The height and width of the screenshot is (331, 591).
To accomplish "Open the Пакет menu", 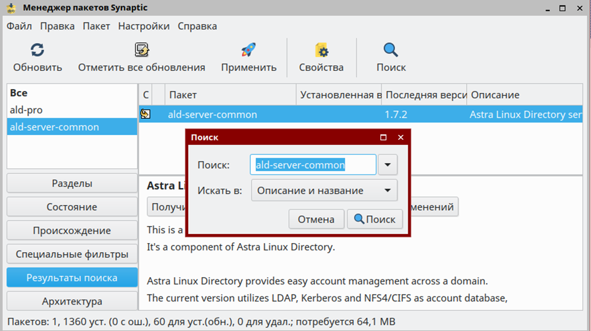I will tap(96, 26).
